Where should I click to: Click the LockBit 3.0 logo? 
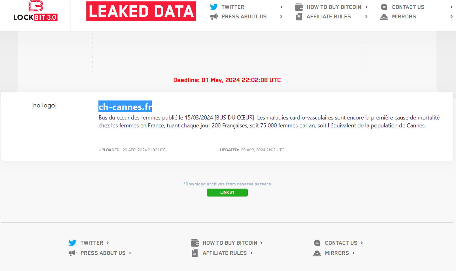[36, 11]
